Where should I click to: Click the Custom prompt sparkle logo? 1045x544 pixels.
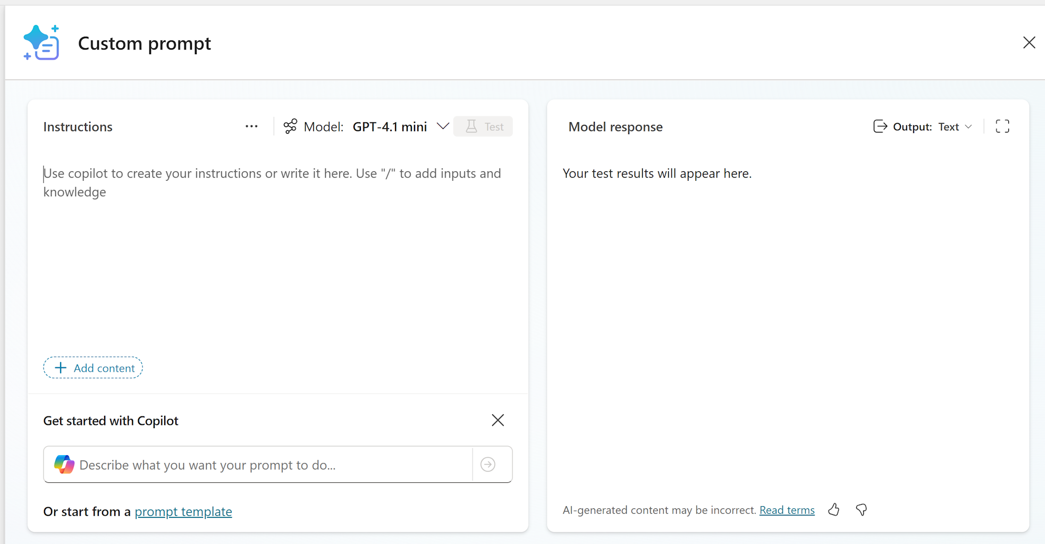pyautogui.click(x=41, y=43)
